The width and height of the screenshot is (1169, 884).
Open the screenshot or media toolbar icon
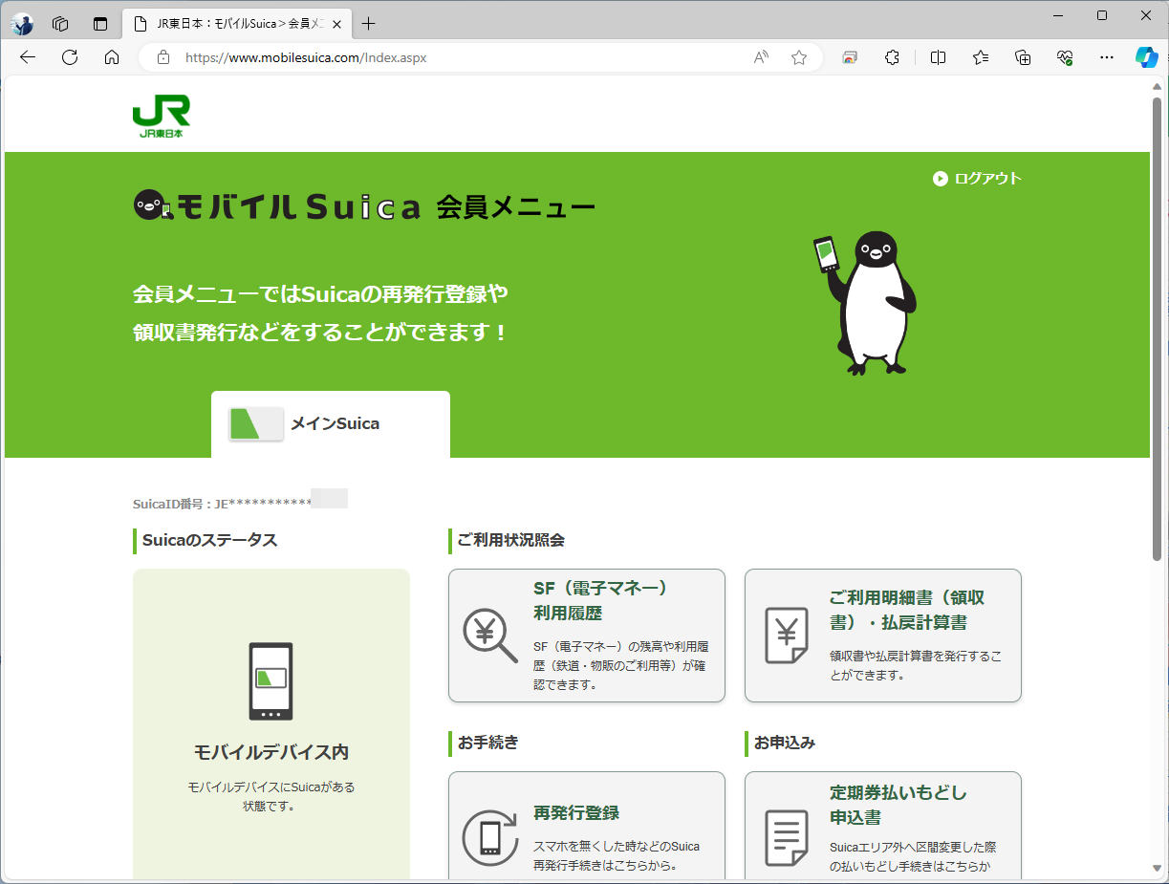coord(850,57)
